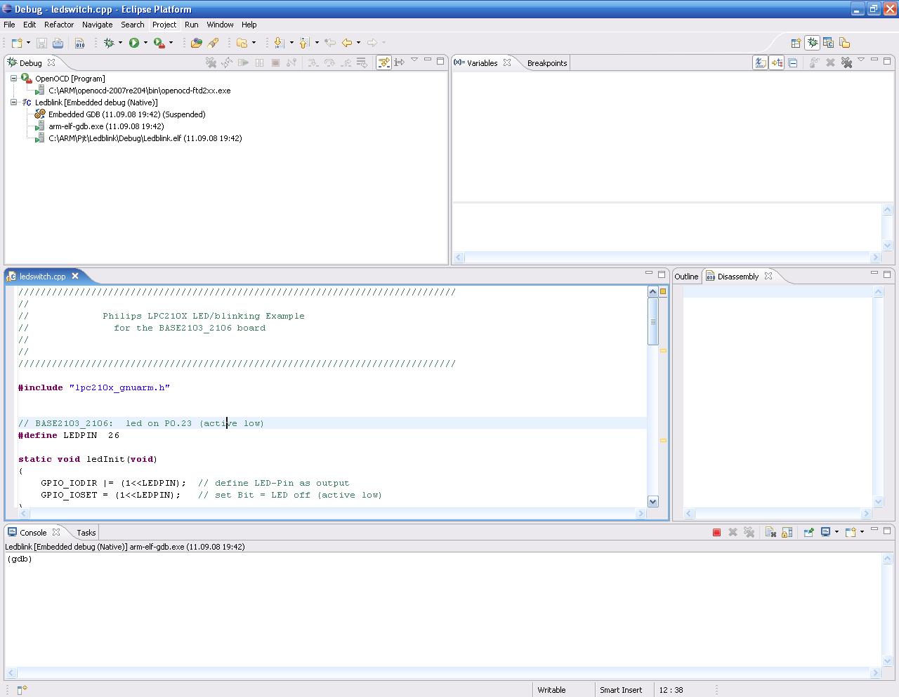Open the Project menu

pos(164,25)
